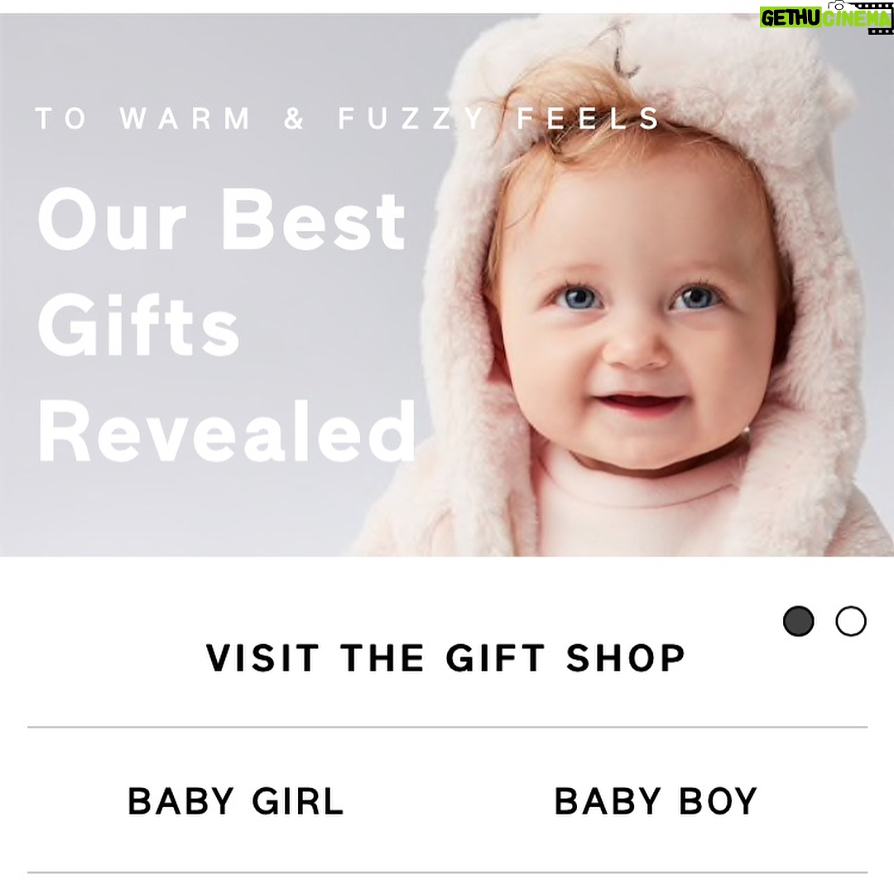Open the Baby Boy category
The height and width of the screenshot is (894, 894).
656,801
